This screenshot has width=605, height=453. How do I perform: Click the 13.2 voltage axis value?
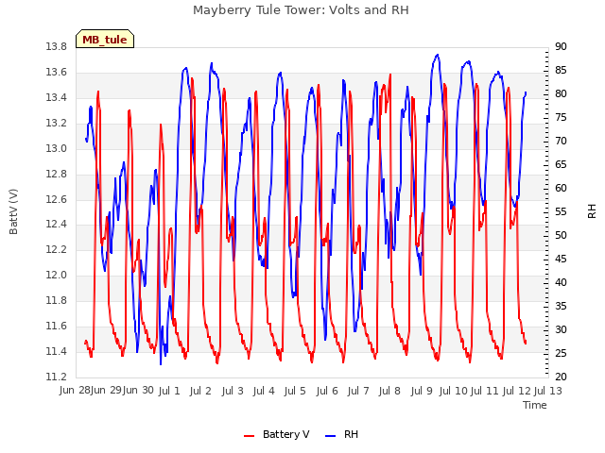click(57, 124)
